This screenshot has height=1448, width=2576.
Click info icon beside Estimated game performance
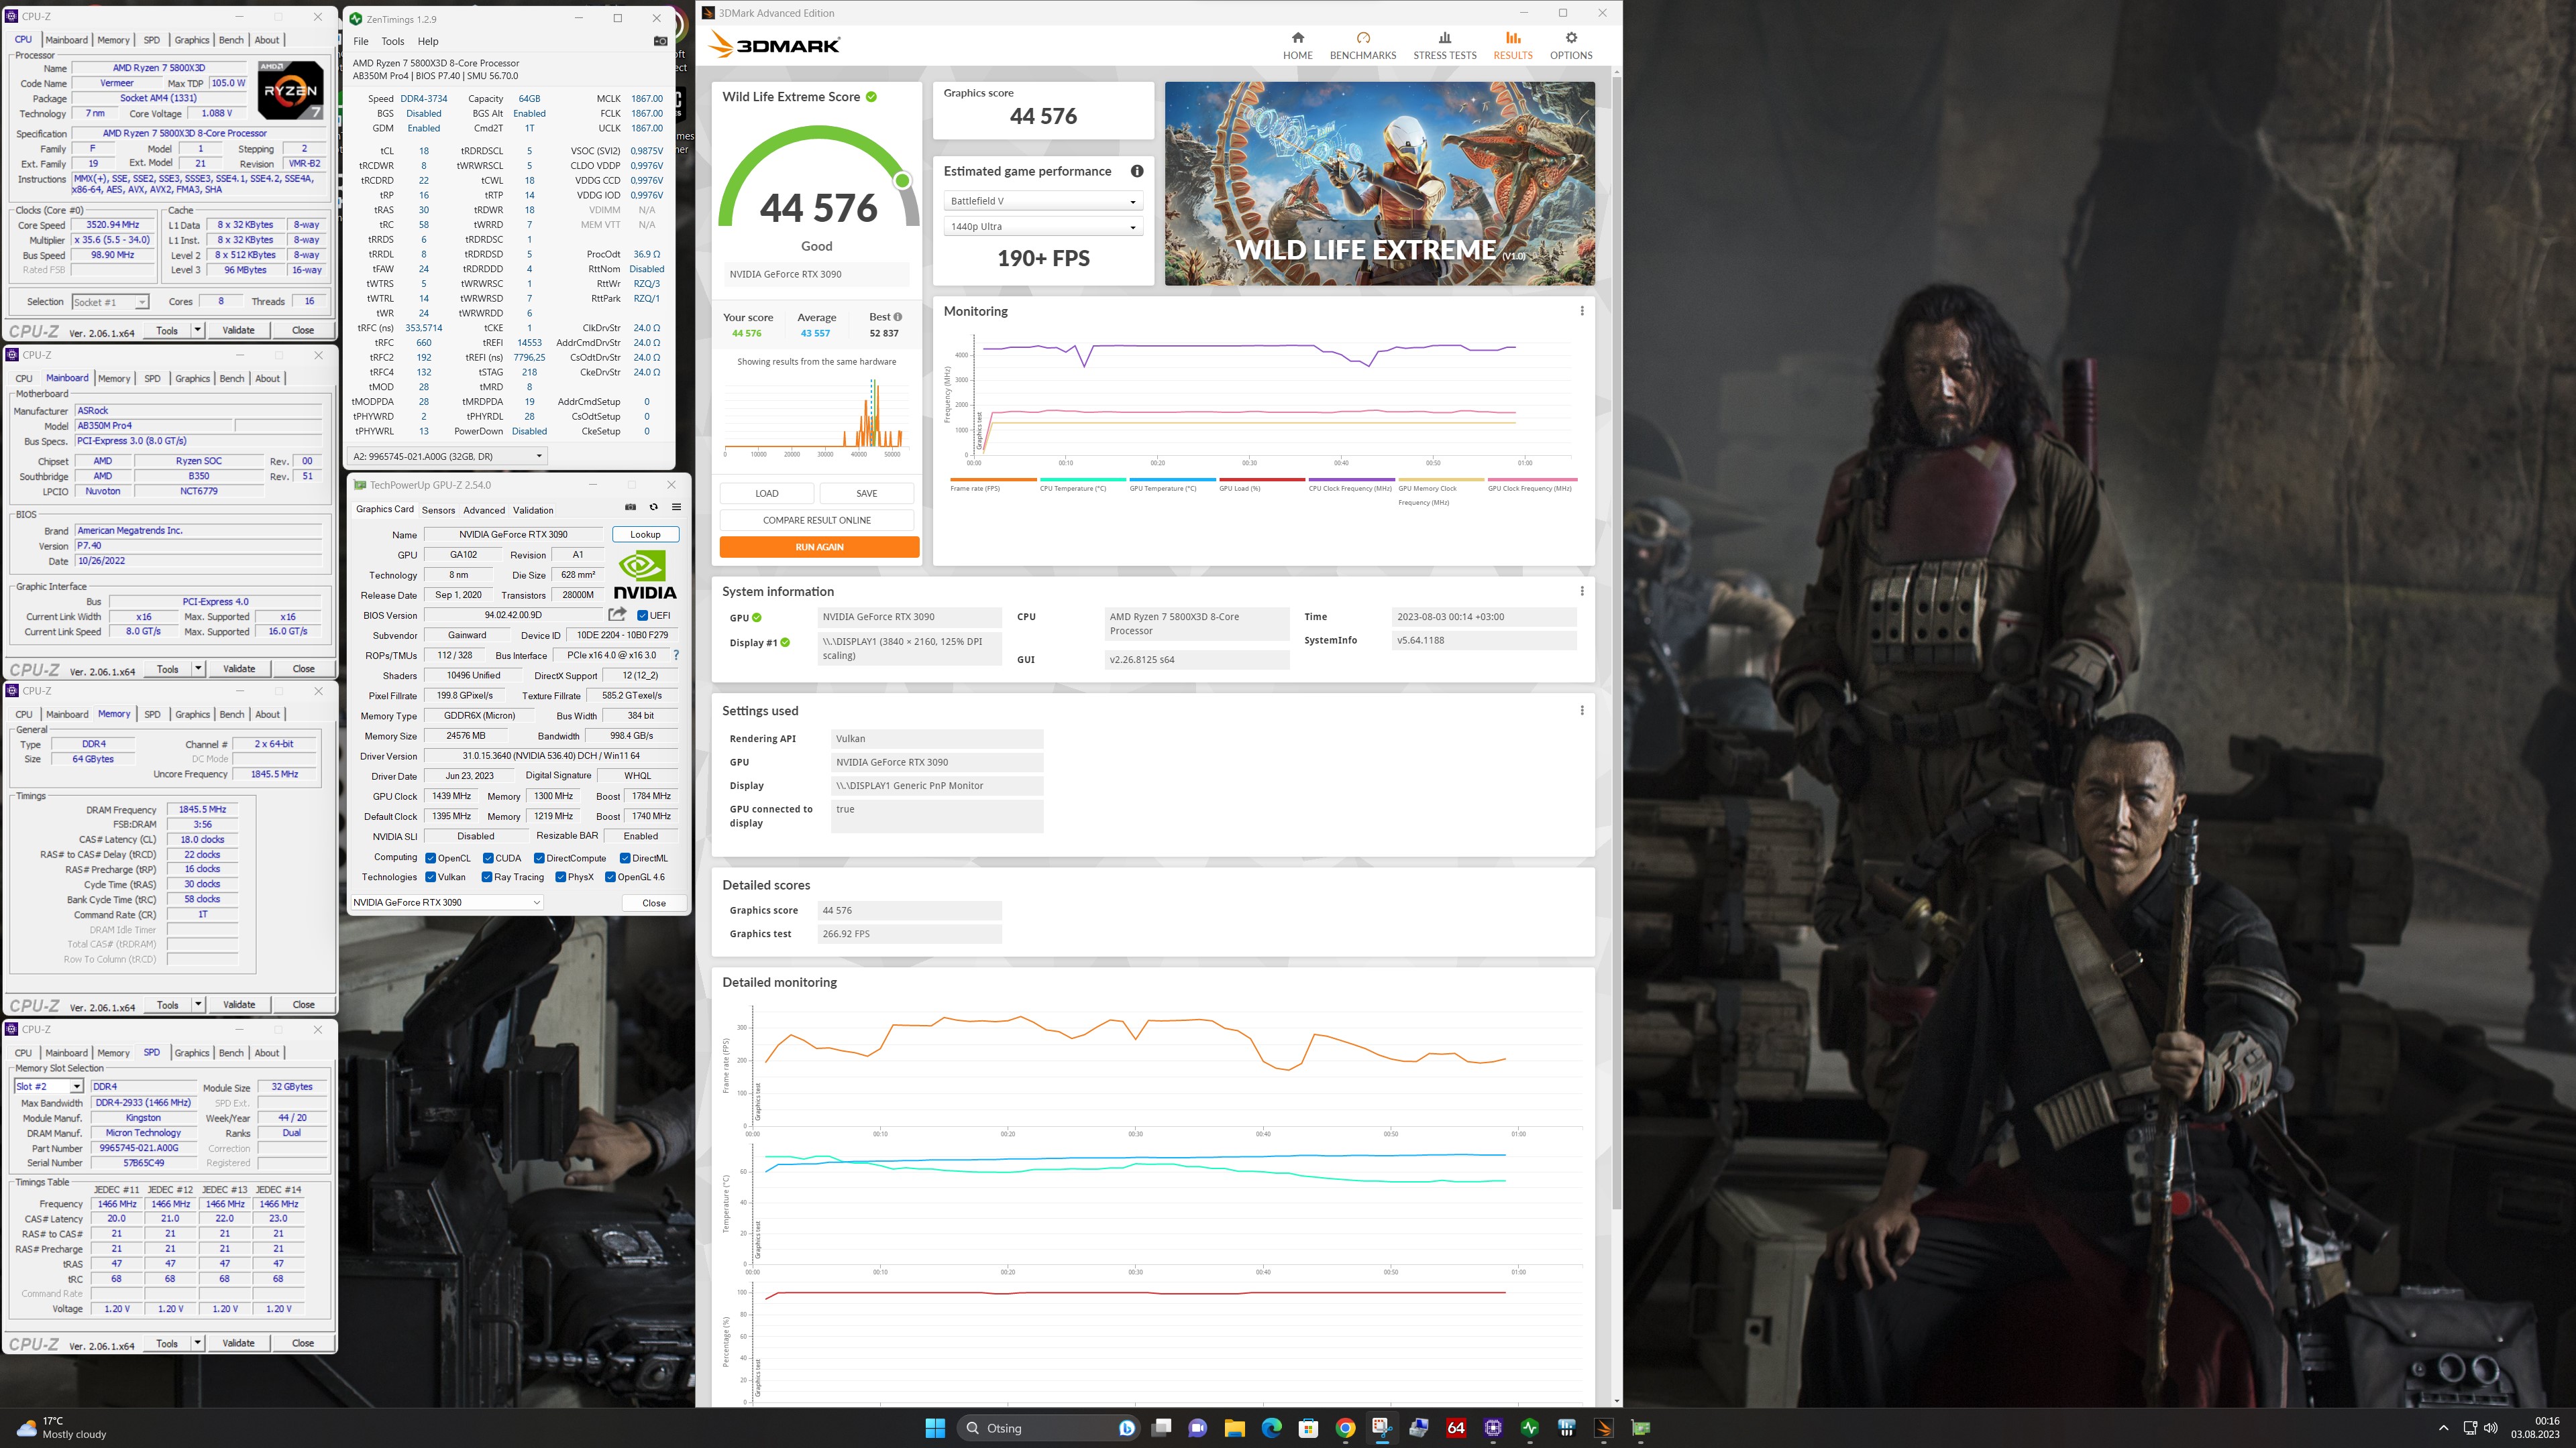(x=1136, y=171)
